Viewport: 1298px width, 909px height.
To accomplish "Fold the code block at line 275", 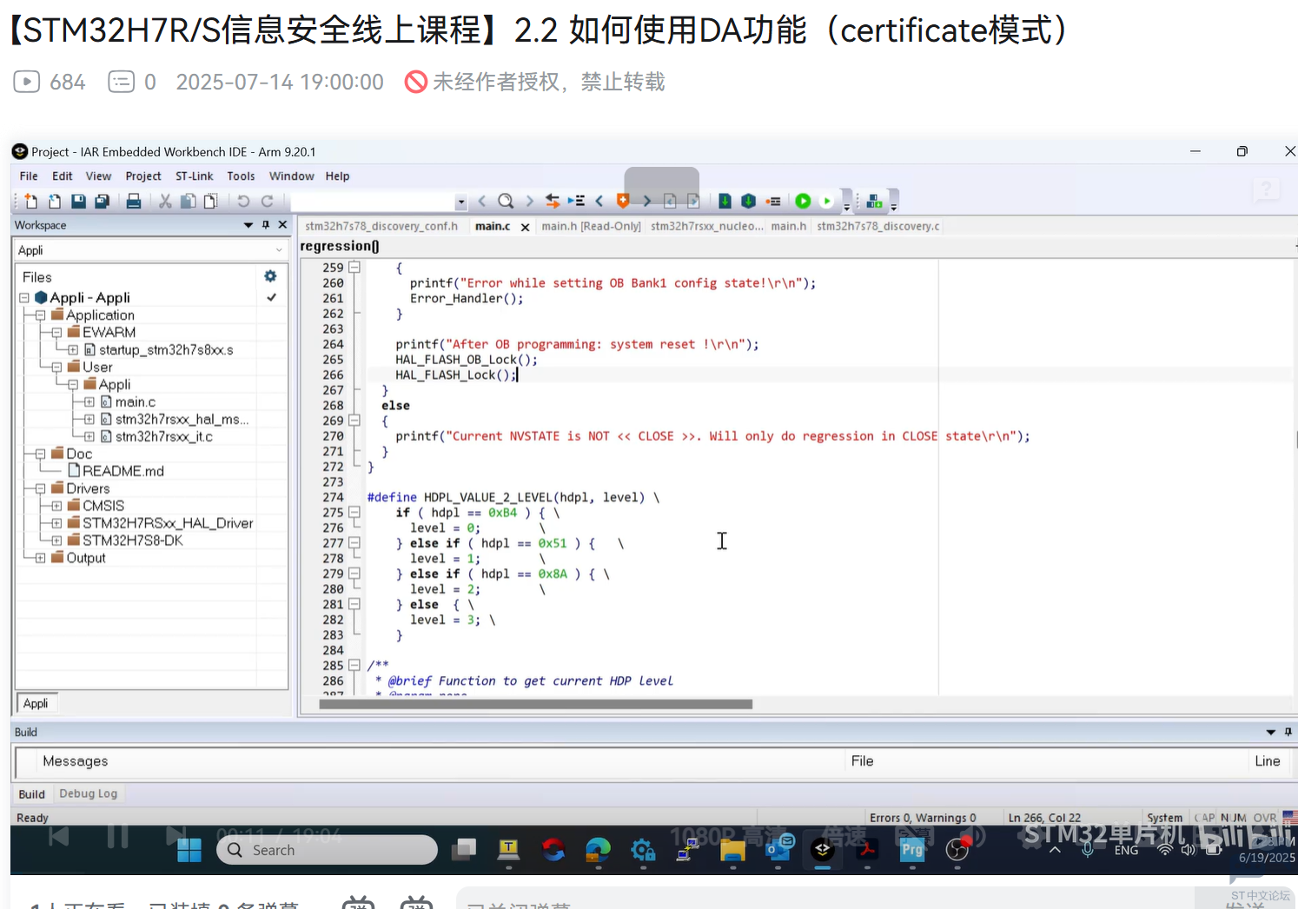I will 354,513.
